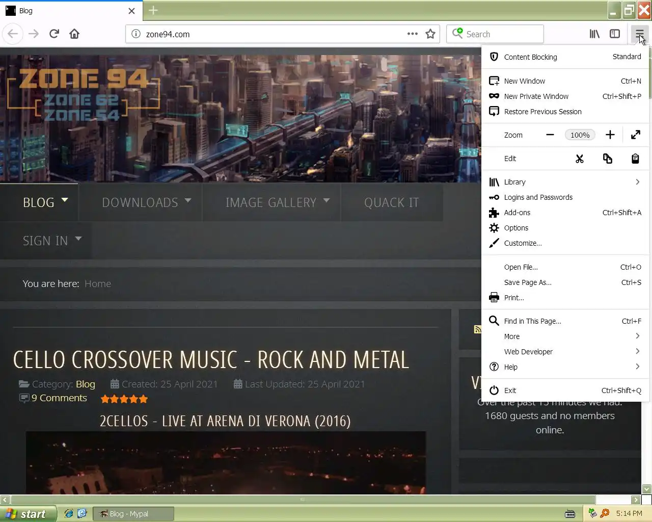Image resolution: width=652 pixels, height=522 pixels.
Task: Bookmark this page with the star icon
Action: (430, 34)
